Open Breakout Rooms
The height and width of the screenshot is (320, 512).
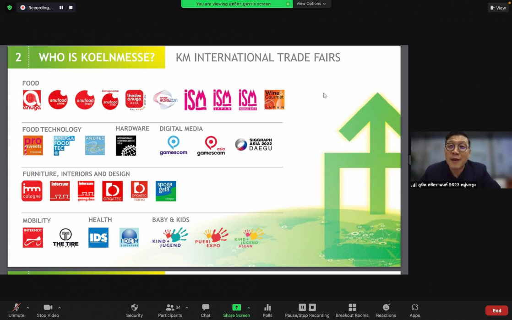point(352,308)
